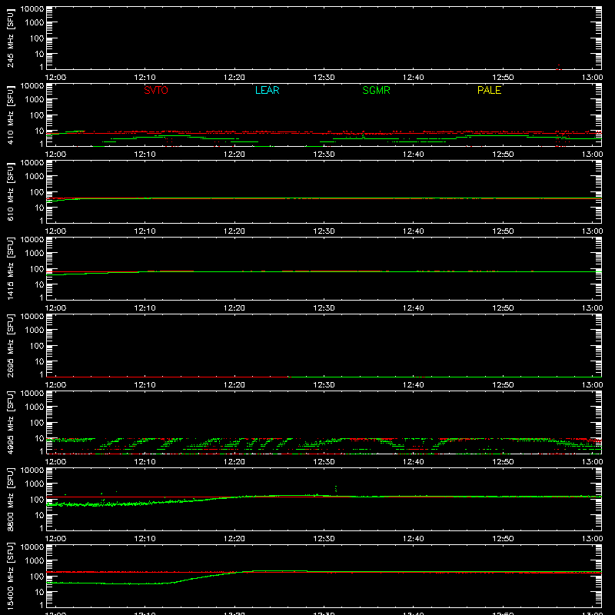This screenshot has height=615, width=615.
Task: Select the 8800 MHz [SFU] axis label
Action: click(x=10, y=499)
